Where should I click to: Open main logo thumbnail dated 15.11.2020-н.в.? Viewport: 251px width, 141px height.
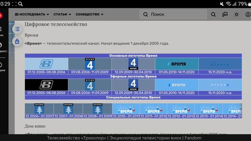point(220,64)
